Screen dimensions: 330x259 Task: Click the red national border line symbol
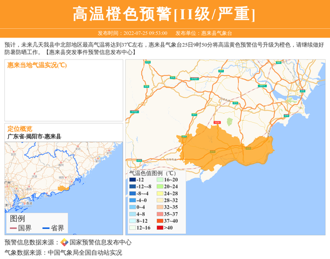(13, 228)
